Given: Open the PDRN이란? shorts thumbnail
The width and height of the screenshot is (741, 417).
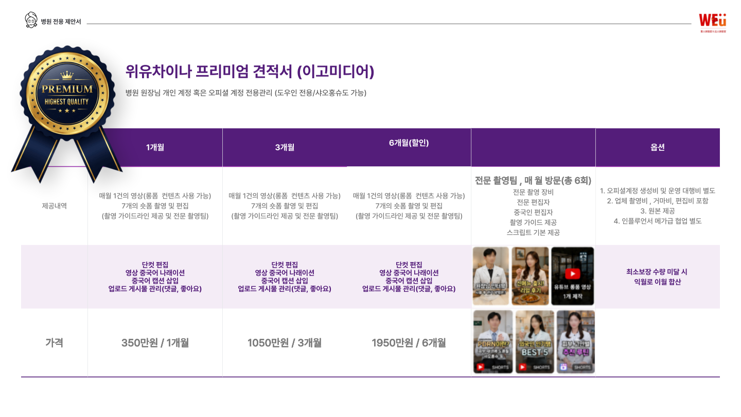Looking at the screenshot, I should click(493, 341).
